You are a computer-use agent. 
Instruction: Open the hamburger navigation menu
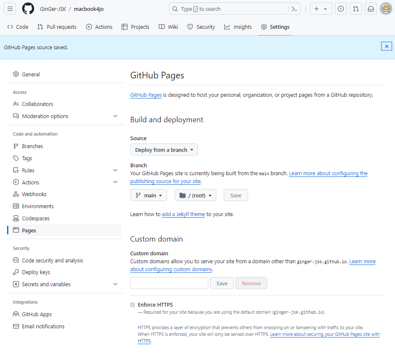pyautogui.click(x=10, y=9)
